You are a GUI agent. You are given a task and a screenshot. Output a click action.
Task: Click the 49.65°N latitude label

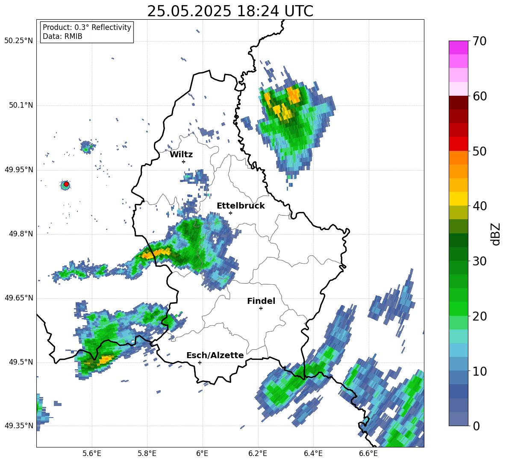click(19, 298)
